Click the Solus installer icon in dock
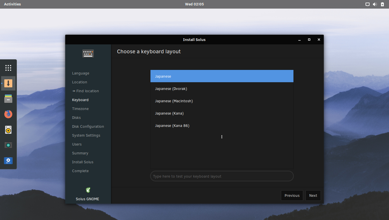Image resolution: width=389 pixels, height=220 pixels. pyautogui.click(x=8, y=83)
